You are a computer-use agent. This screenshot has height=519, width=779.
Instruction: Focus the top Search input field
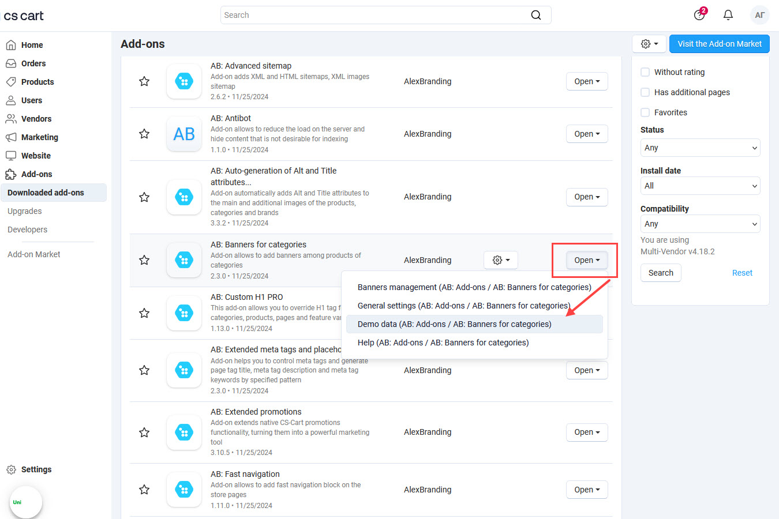(x=375, y=15)
